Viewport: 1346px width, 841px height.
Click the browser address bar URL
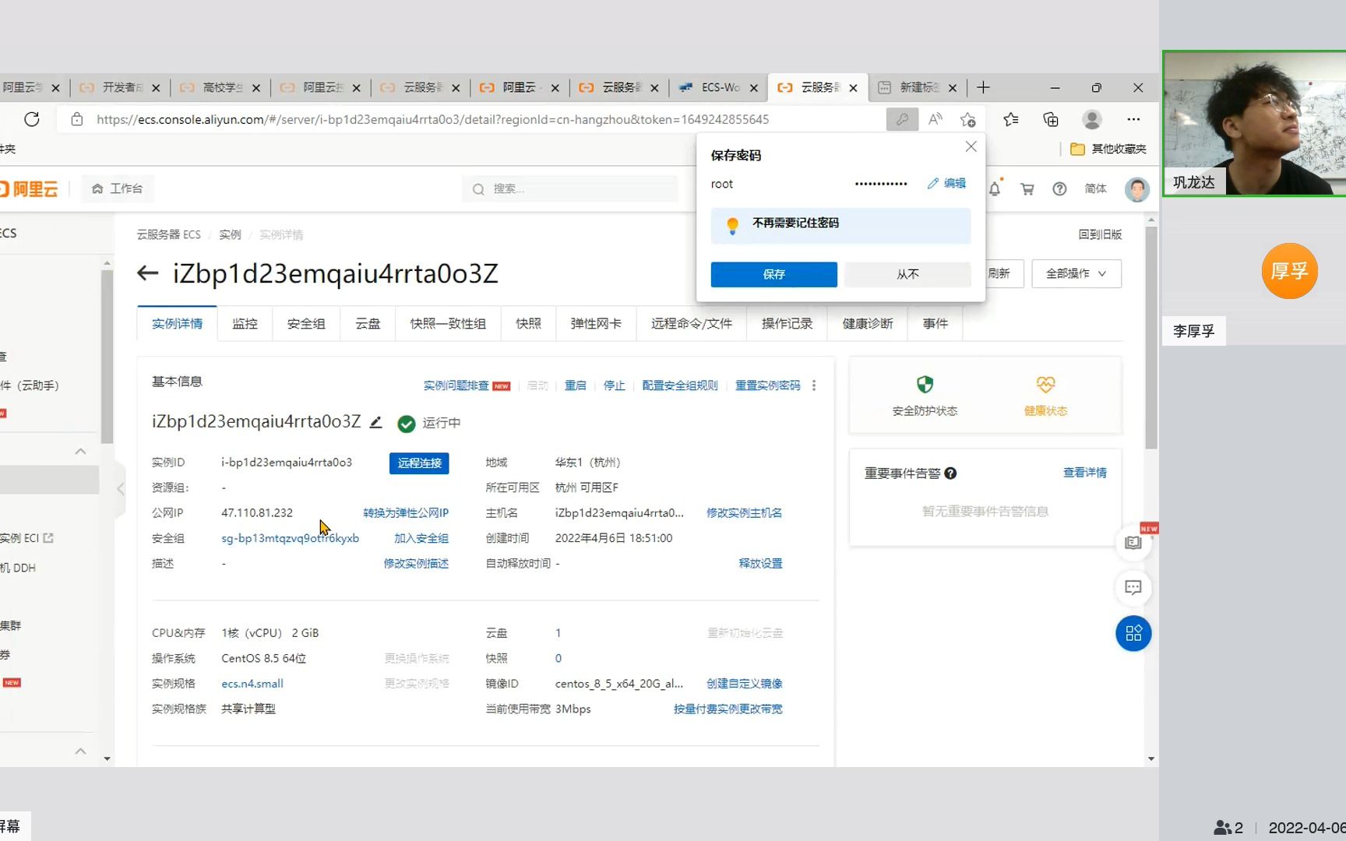pos(432,119)
